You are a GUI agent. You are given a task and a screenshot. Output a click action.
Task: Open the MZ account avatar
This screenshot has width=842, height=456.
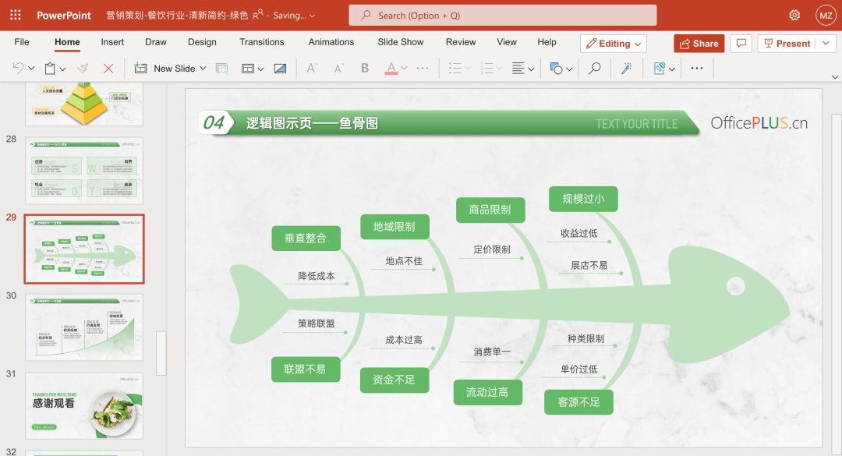click(826, 15)
